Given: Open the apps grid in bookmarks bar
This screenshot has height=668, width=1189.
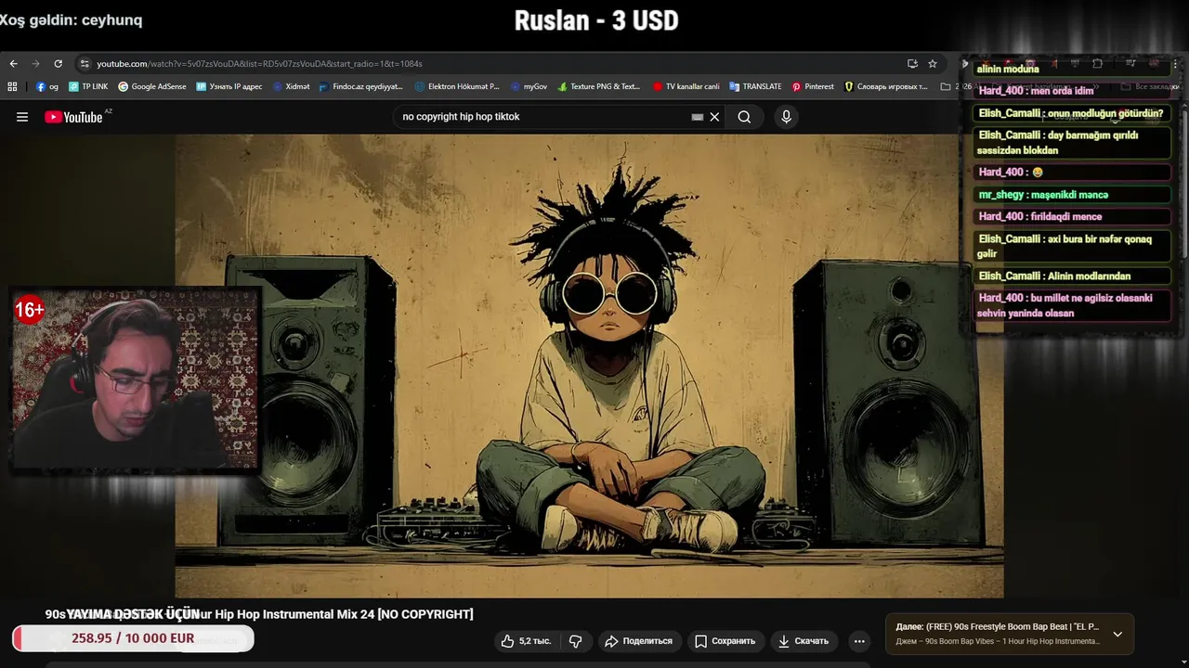Looking at the screenshot, I should click(x=12, y=86).
